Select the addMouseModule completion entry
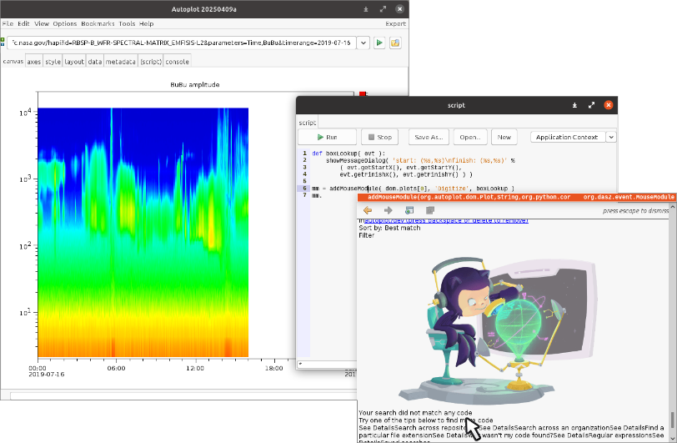The image size is (677, 443). pos(517,197)
